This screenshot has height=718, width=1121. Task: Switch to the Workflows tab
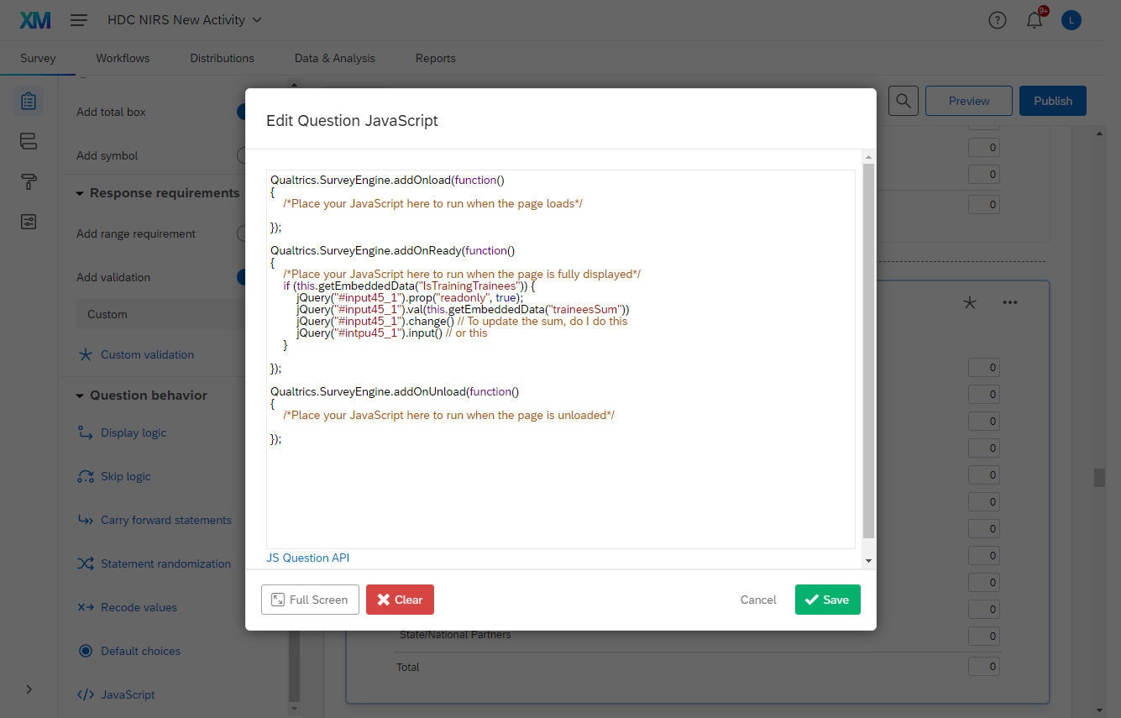123,58
